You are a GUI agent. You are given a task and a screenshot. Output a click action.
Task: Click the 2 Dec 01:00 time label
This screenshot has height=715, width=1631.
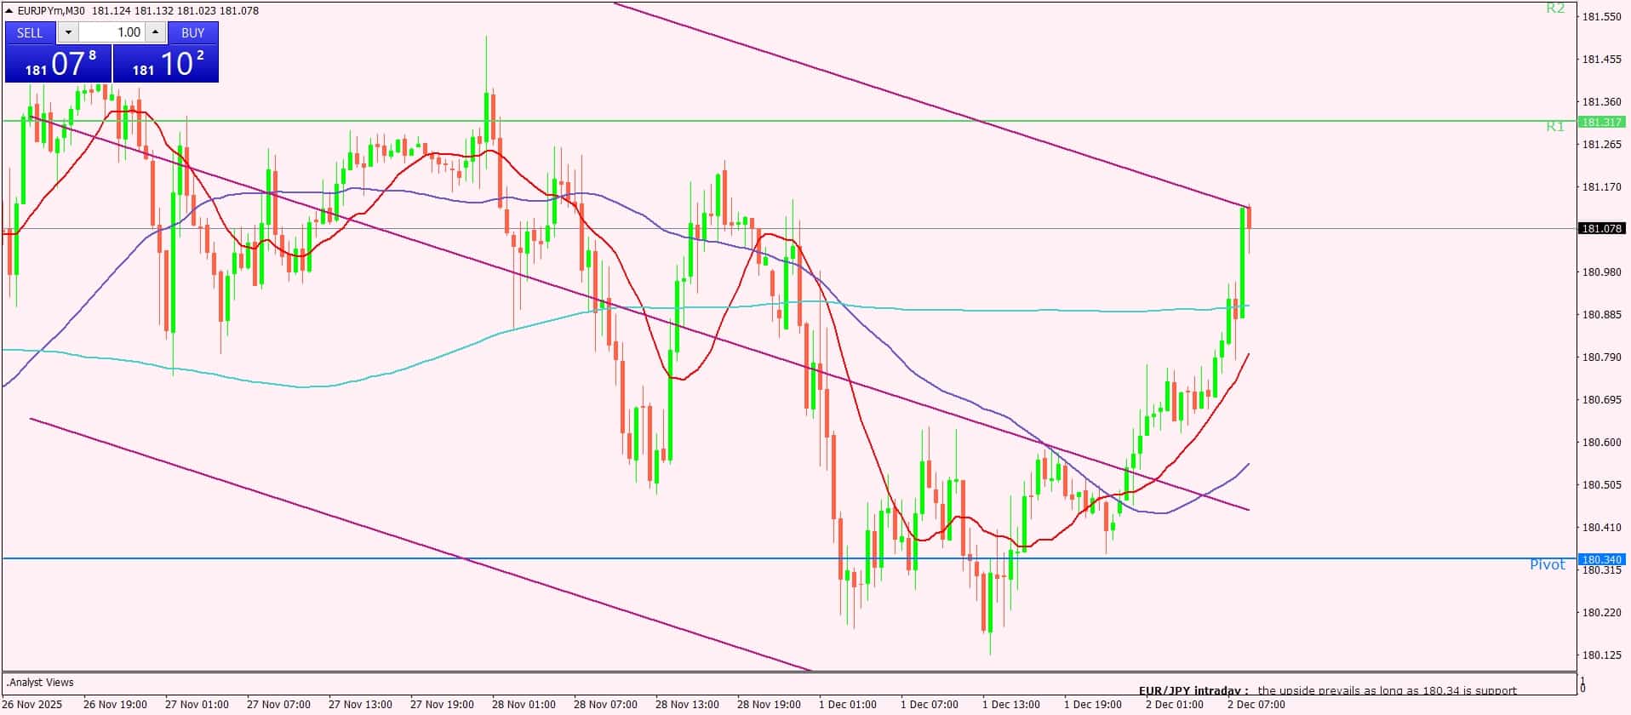[x=1174, y=705]
